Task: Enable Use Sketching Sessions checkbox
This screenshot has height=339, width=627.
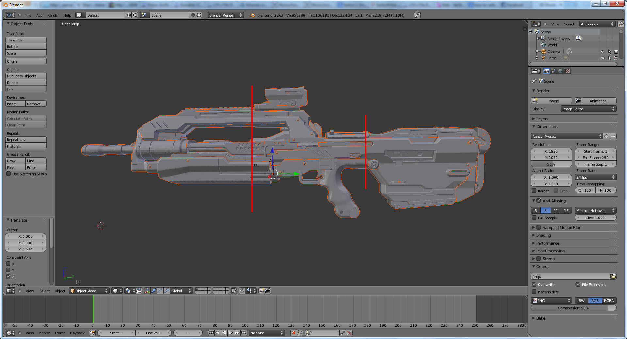Action: tap(9, 174)
